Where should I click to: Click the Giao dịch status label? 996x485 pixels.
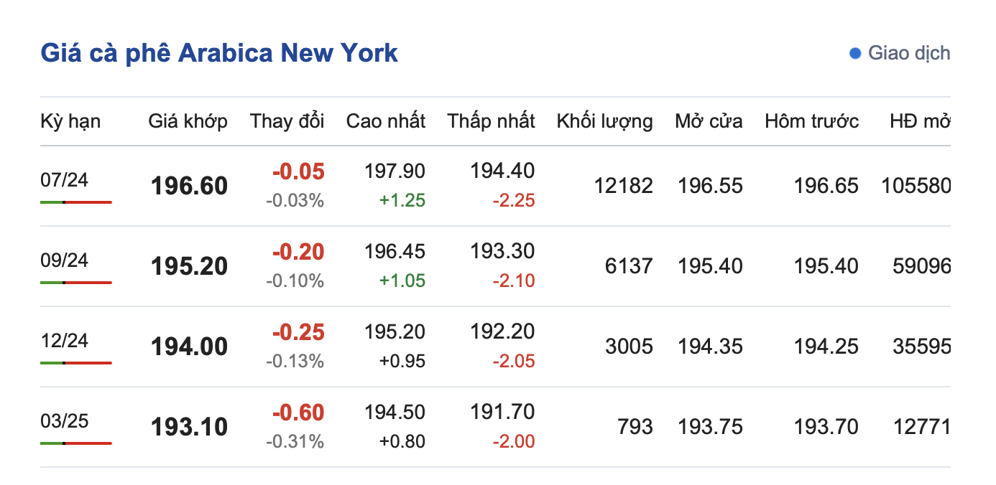tap(909, 53)
